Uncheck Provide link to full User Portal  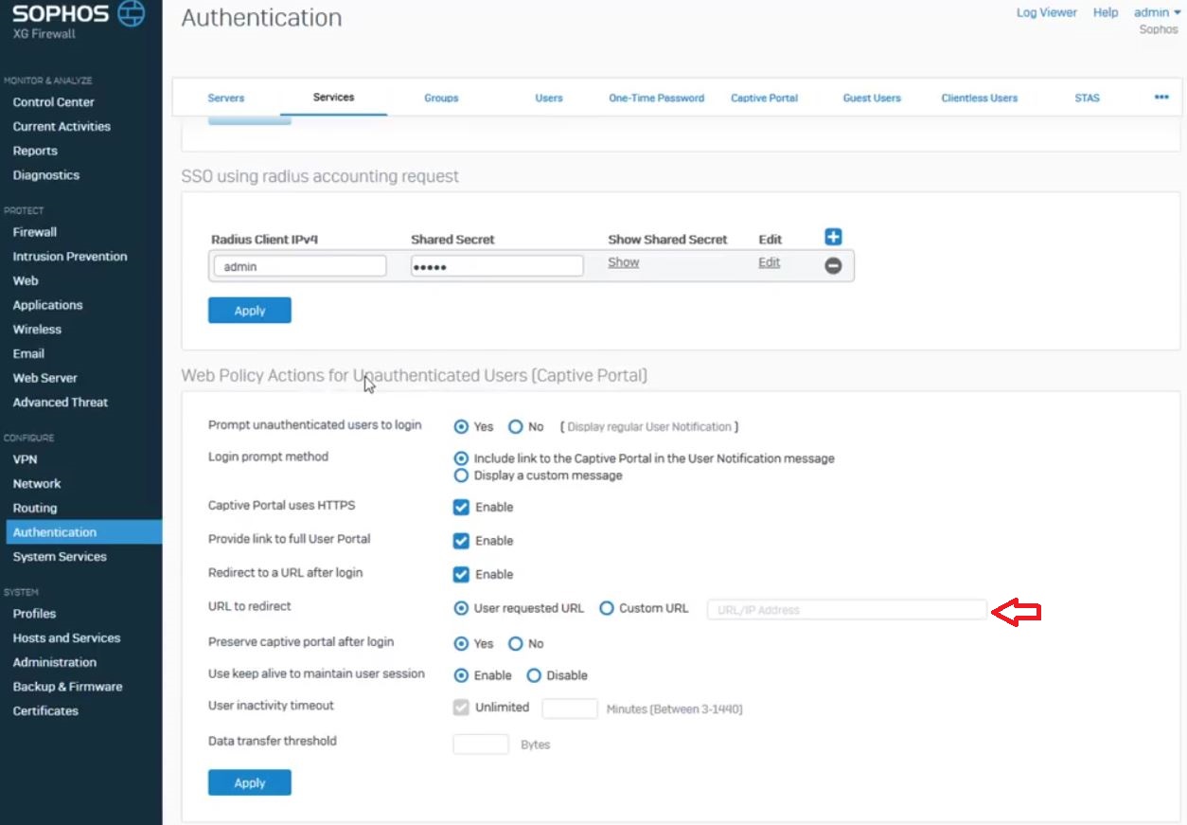click(461, 541)
